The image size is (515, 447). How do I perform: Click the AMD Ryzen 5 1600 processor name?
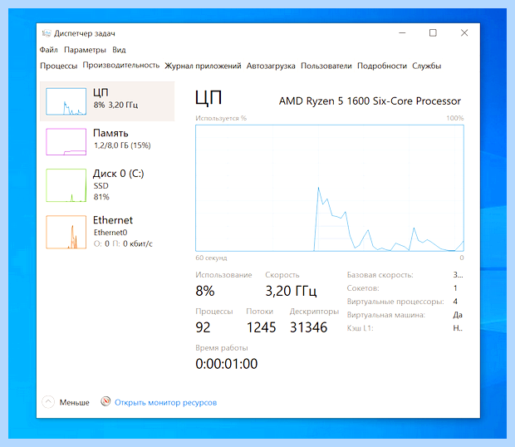point(370,101)
